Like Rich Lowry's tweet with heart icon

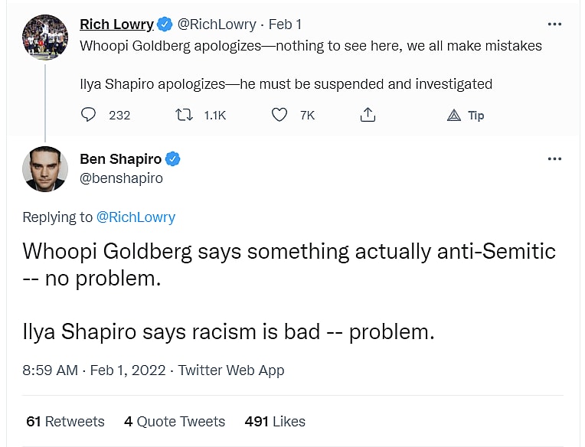click(280, 115)
